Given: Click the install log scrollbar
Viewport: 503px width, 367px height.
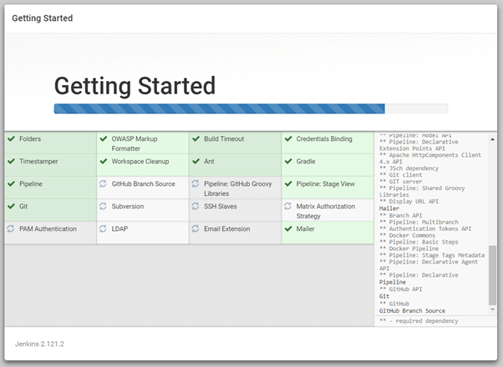Looking at the screenshot, I should pyautogui.click(x=492, y=275).
